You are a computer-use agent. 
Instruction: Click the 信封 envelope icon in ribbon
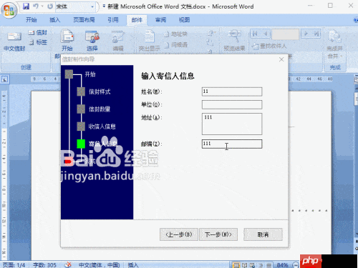click(37, 33)
